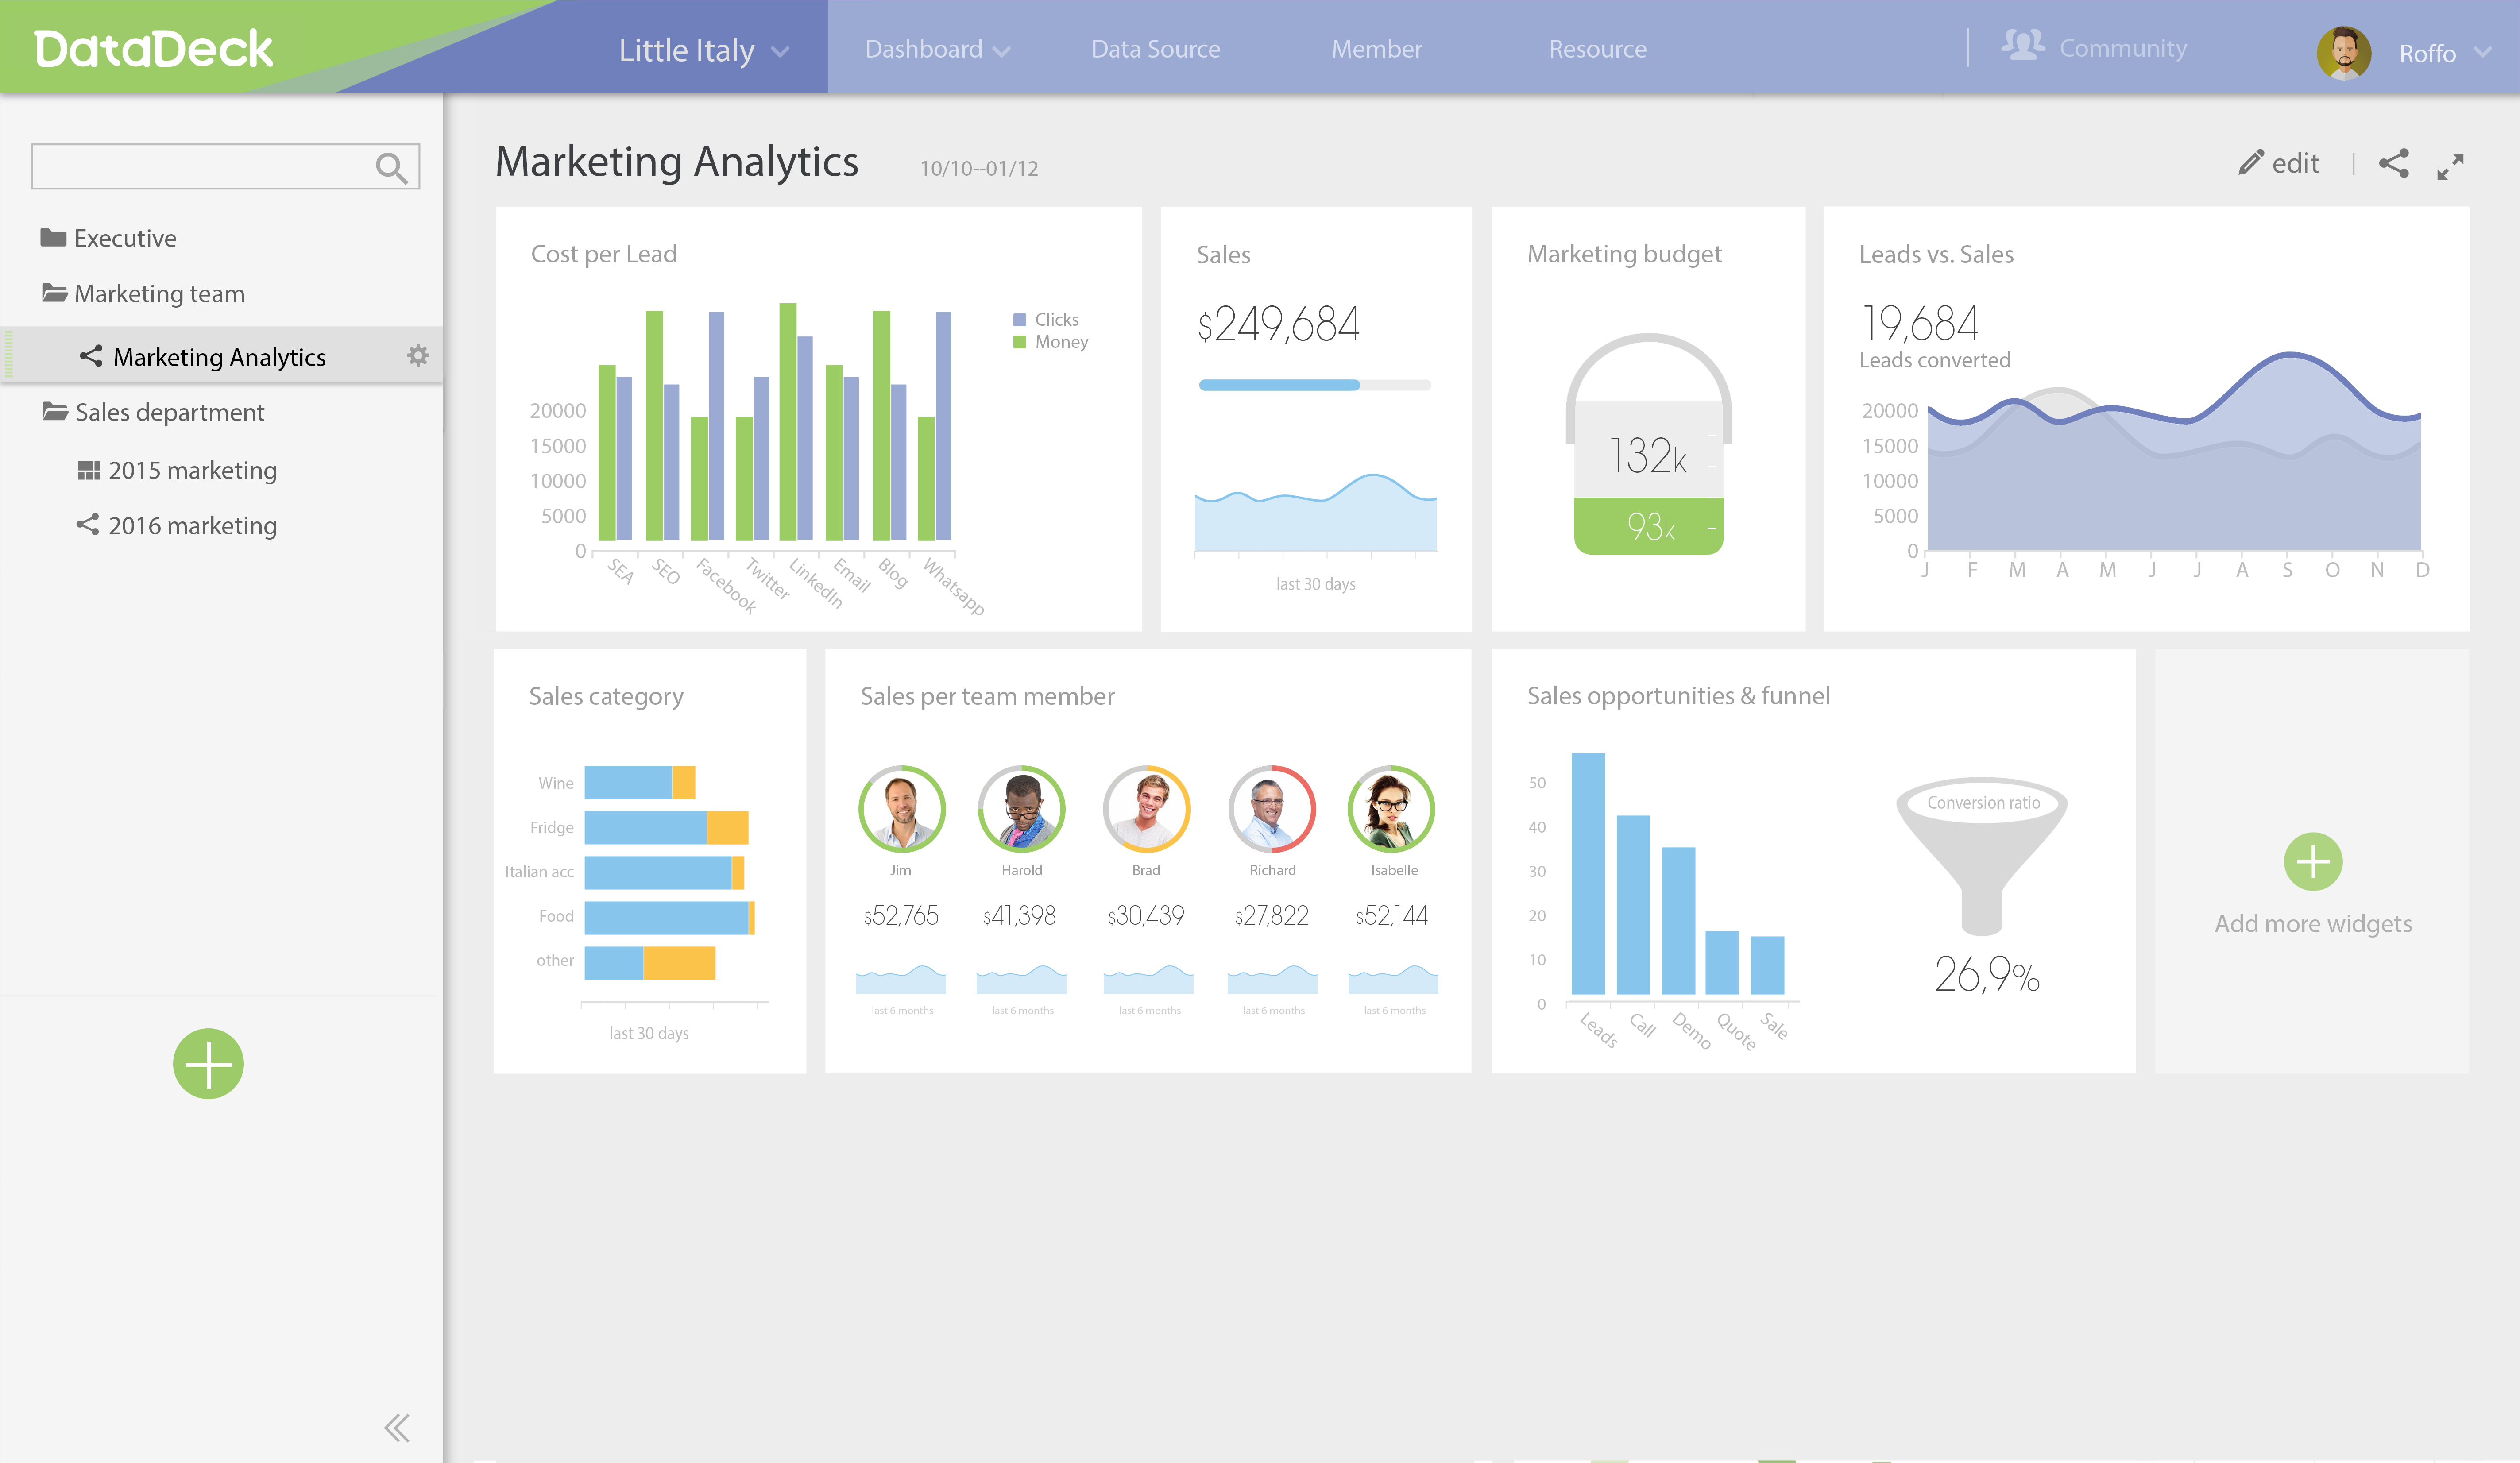Click the Sales progress bar
The image size is (2520, 1463).
pos(1314,385)
